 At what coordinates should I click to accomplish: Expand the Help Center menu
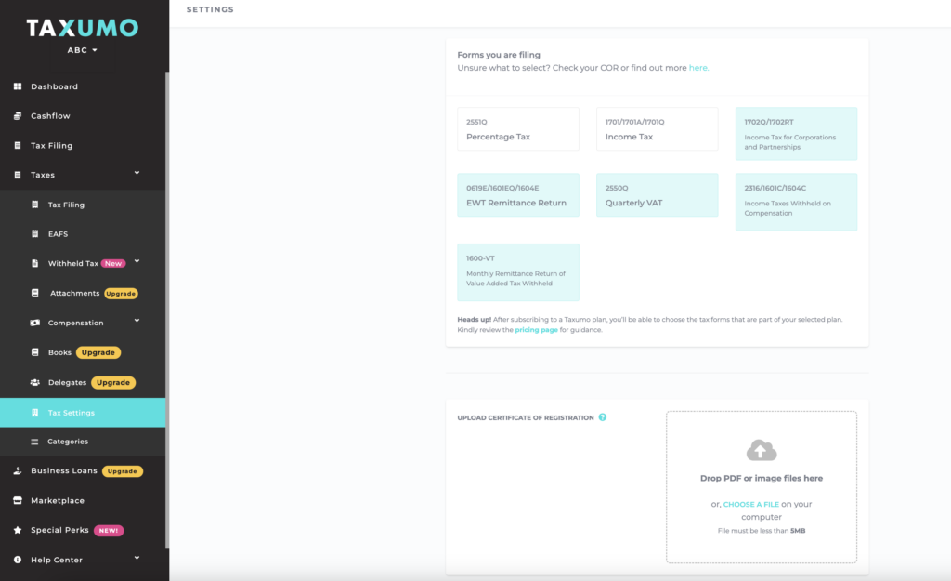[137, 559]
